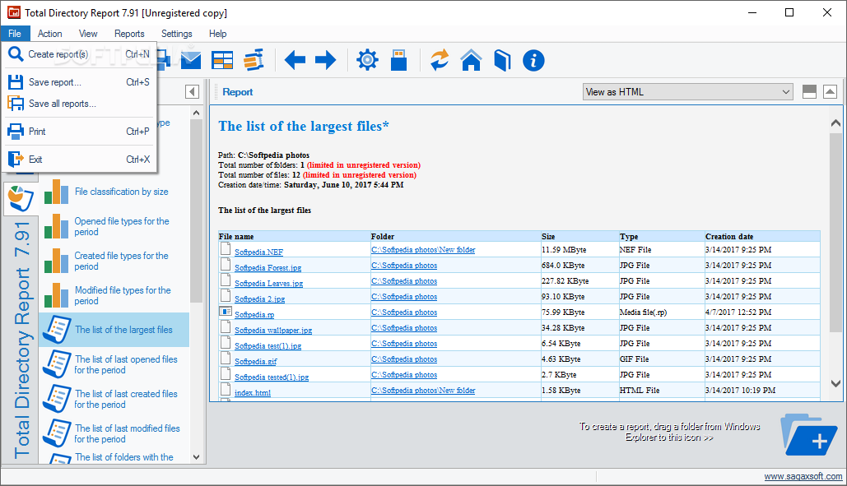
Task: Go back with the left arrow
Action: coord(295,60)
